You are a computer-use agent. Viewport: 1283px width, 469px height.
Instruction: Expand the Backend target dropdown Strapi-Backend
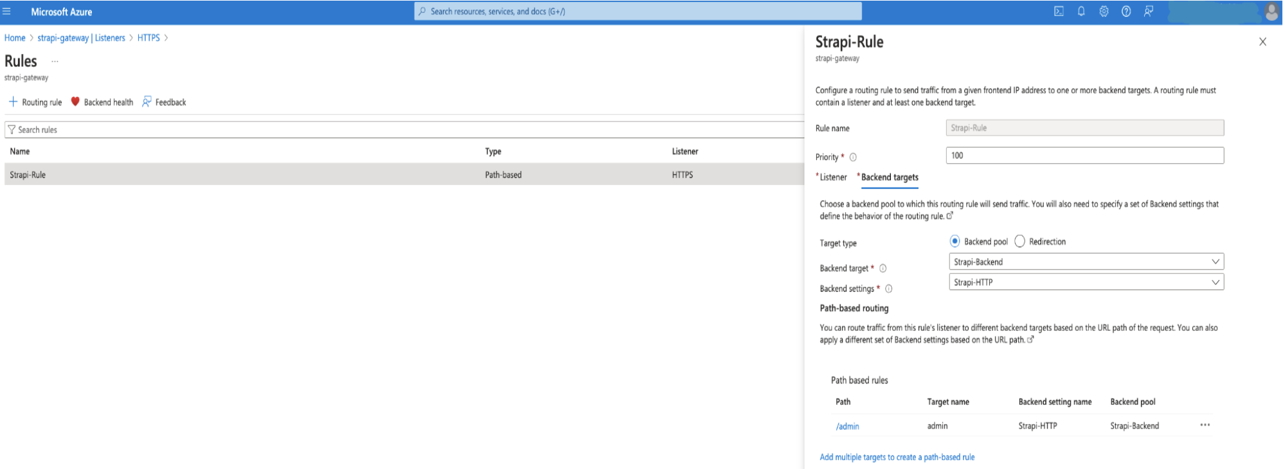1086,261
